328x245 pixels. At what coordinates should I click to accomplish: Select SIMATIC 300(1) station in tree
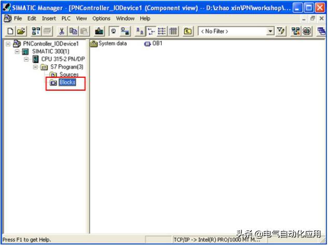(x=51, y=52)
